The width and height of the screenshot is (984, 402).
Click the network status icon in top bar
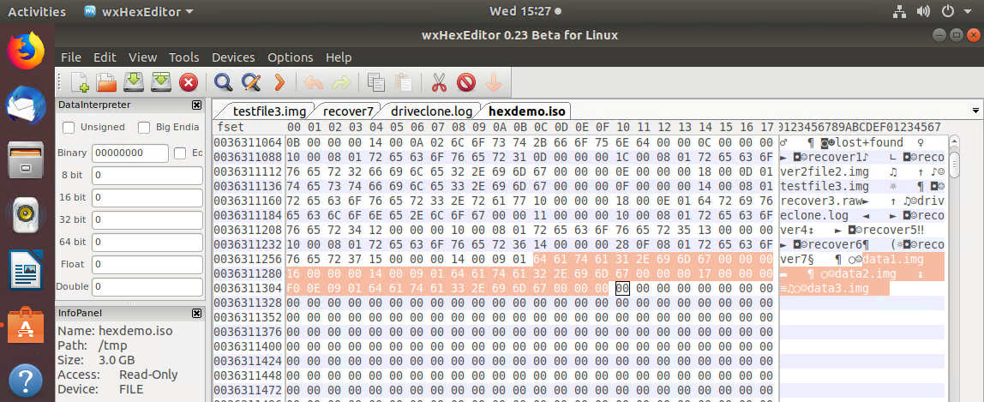pyautogui.click(x=898, y=11)
